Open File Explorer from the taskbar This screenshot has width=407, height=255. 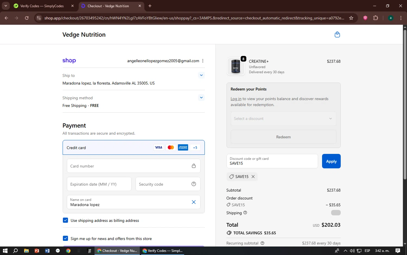click(26, 251)
